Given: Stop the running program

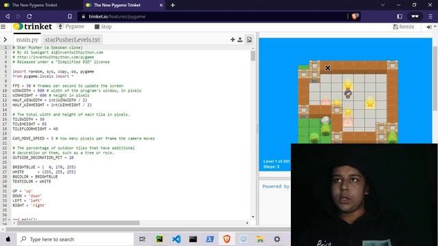Looking at the screenshot, I should 103,27.
